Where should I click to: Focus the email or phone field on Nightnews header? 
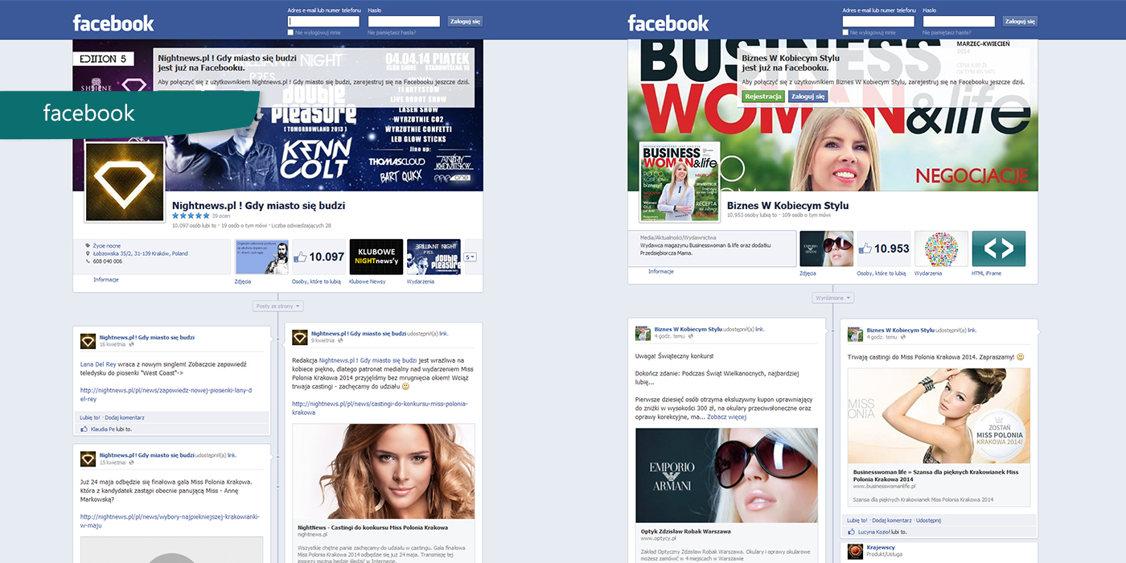click(325, 22)
